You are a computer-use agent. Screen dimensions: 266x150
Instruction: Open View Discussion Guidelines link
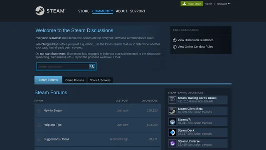tap(195, 40)
